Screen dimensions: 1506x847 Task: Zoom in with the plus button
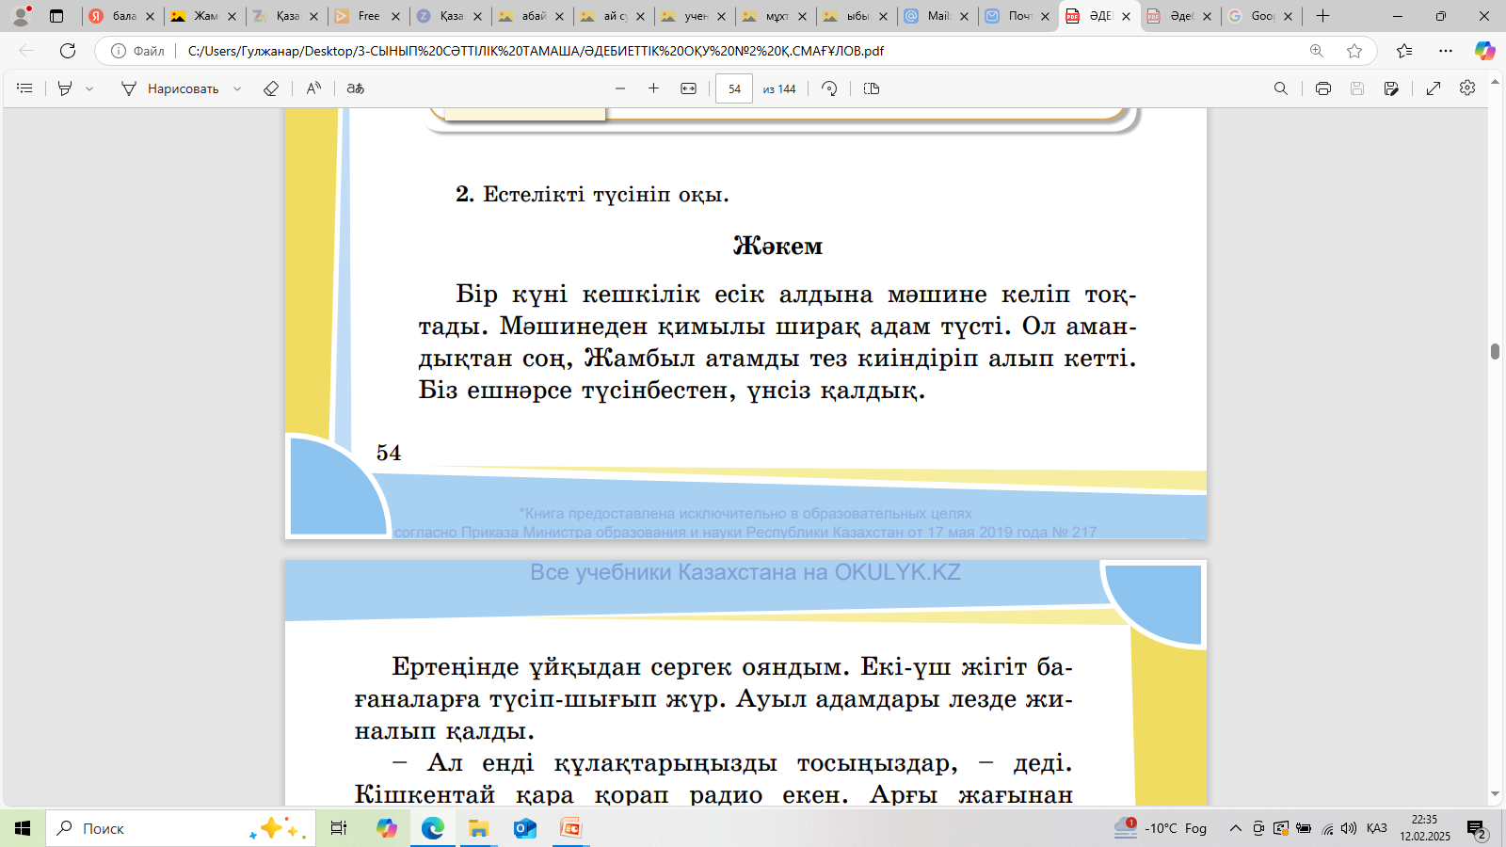653,88
